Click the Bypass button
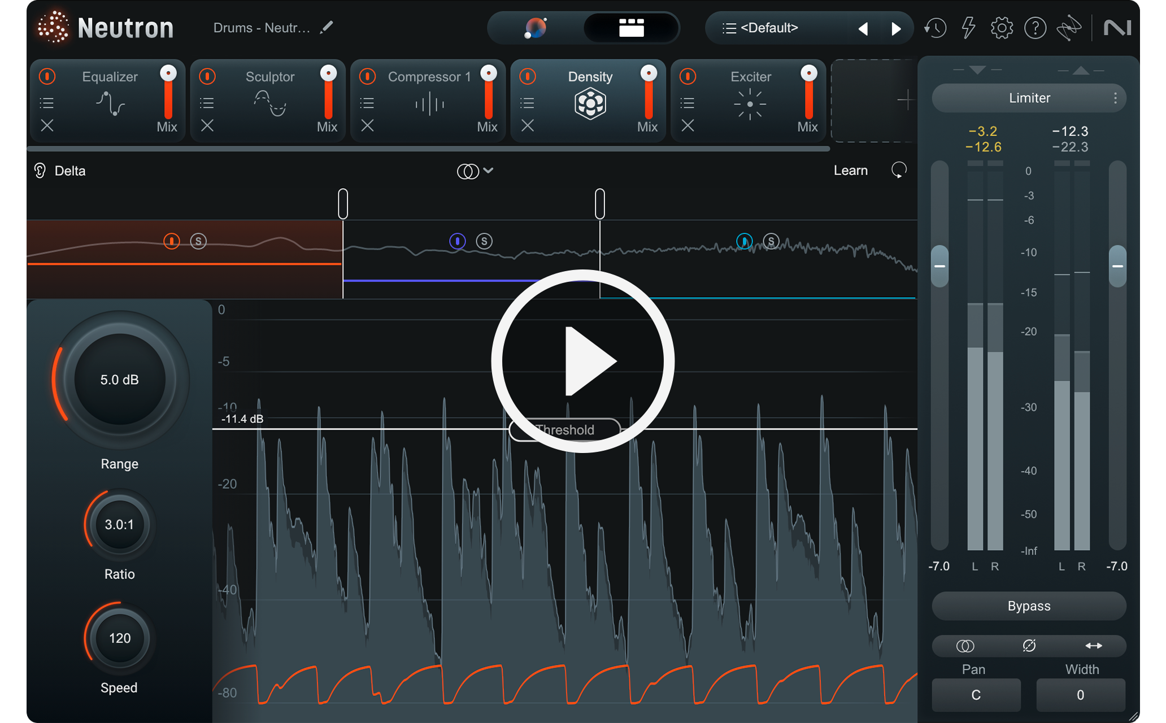Screen dimensions: 1166x723 click(x=1029, y=606)
